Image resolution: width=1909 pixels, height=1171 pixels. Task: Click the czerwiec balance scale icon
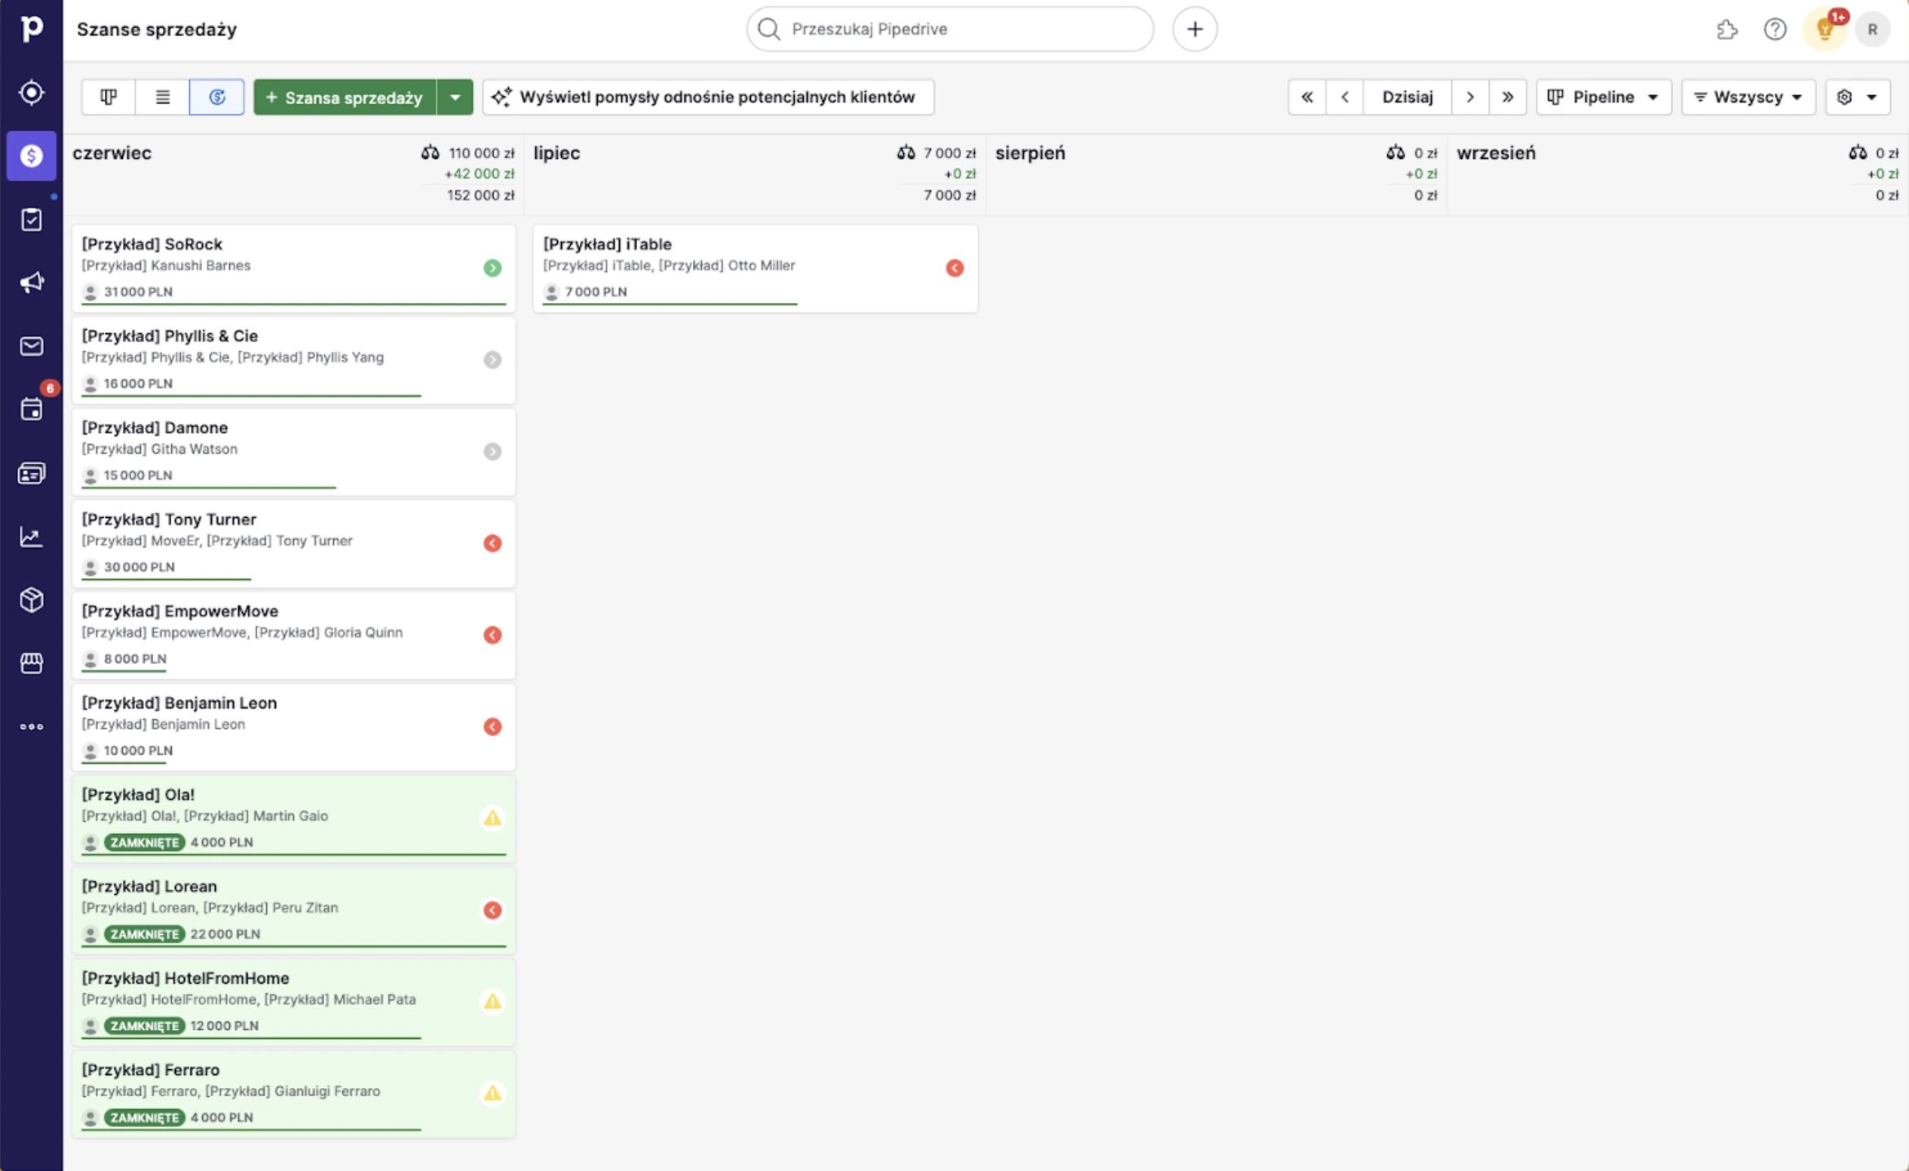[430, 152]
